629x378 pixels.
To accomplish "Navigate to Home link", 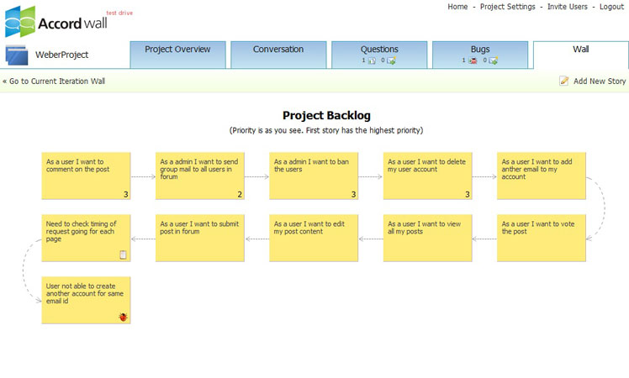I will tap(457, 7).
